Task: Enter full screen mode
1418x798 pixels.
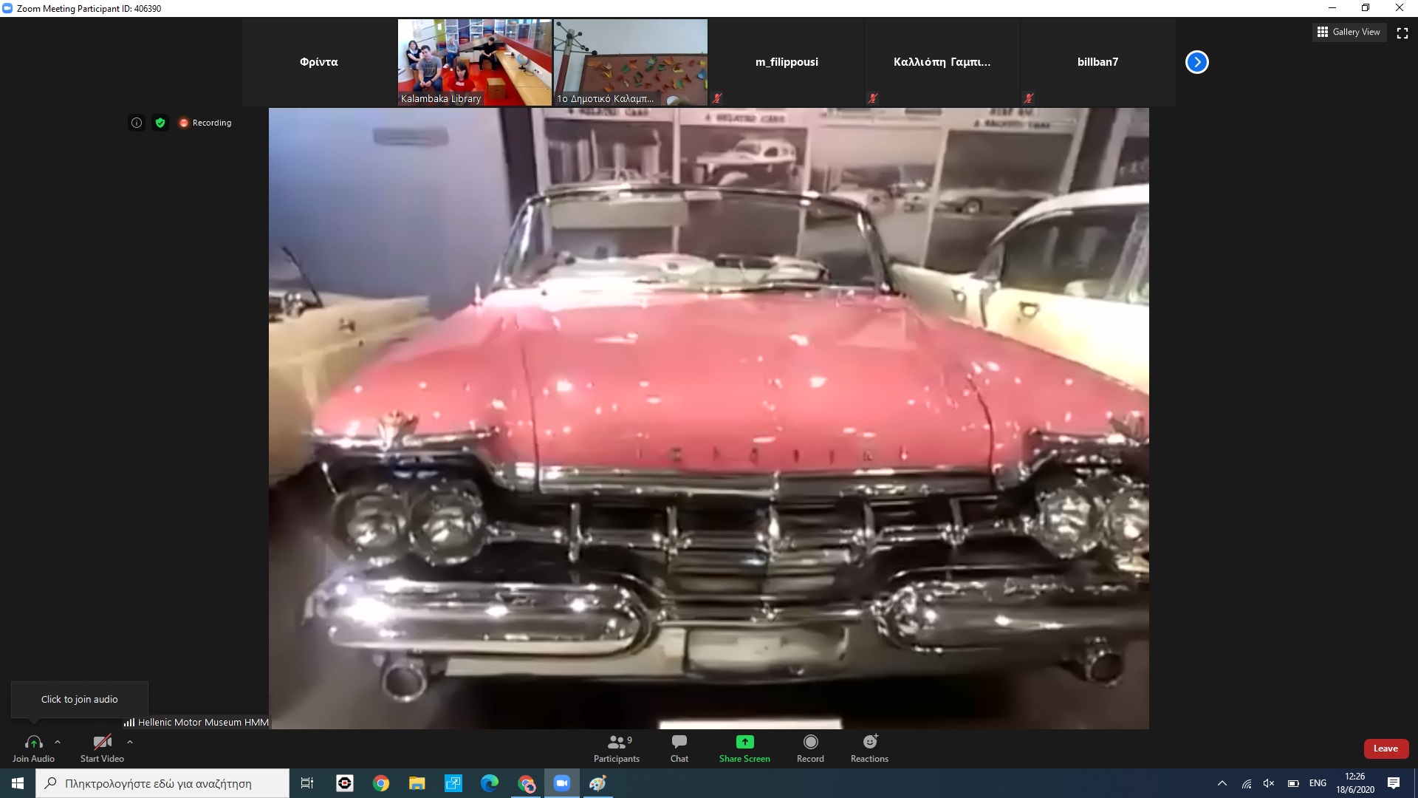Action: (x=1402, y=33)
